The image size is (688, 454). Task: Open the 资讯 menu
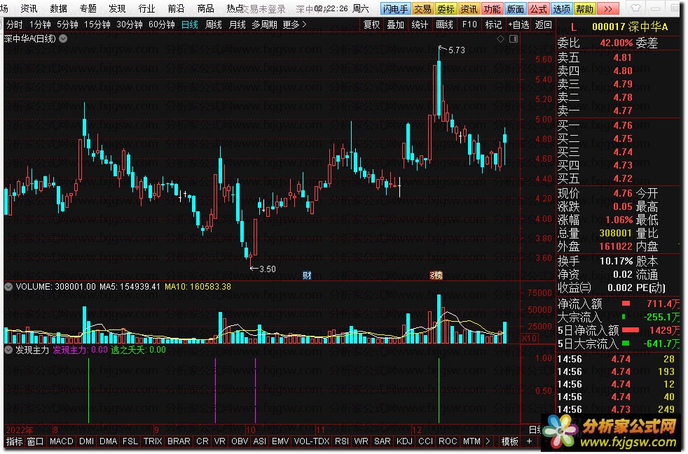pyautogui.click(x=29, y=8)
